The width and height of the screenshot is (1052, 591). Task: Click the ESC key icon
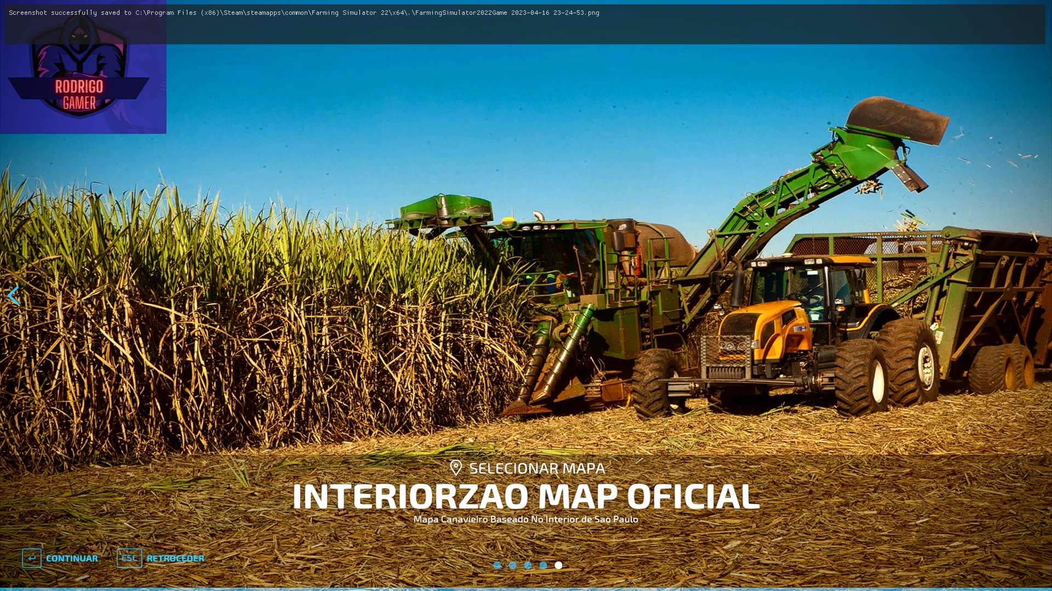129,558
